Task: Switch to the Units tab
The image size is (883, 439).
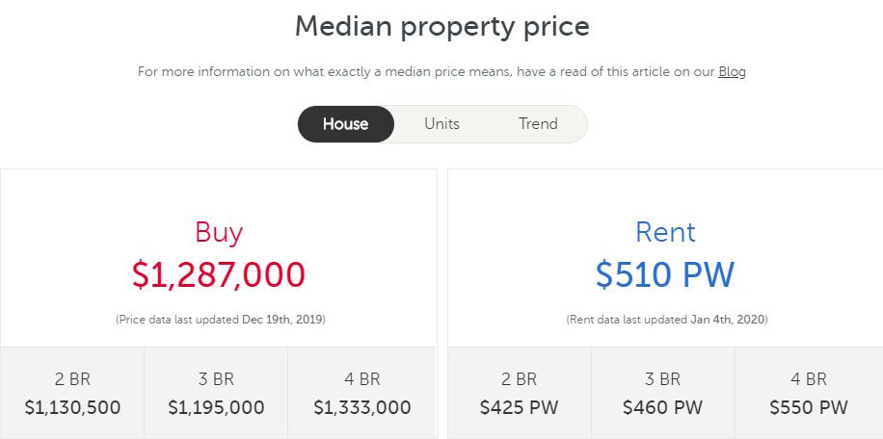Action: click(x=441, y=124)
